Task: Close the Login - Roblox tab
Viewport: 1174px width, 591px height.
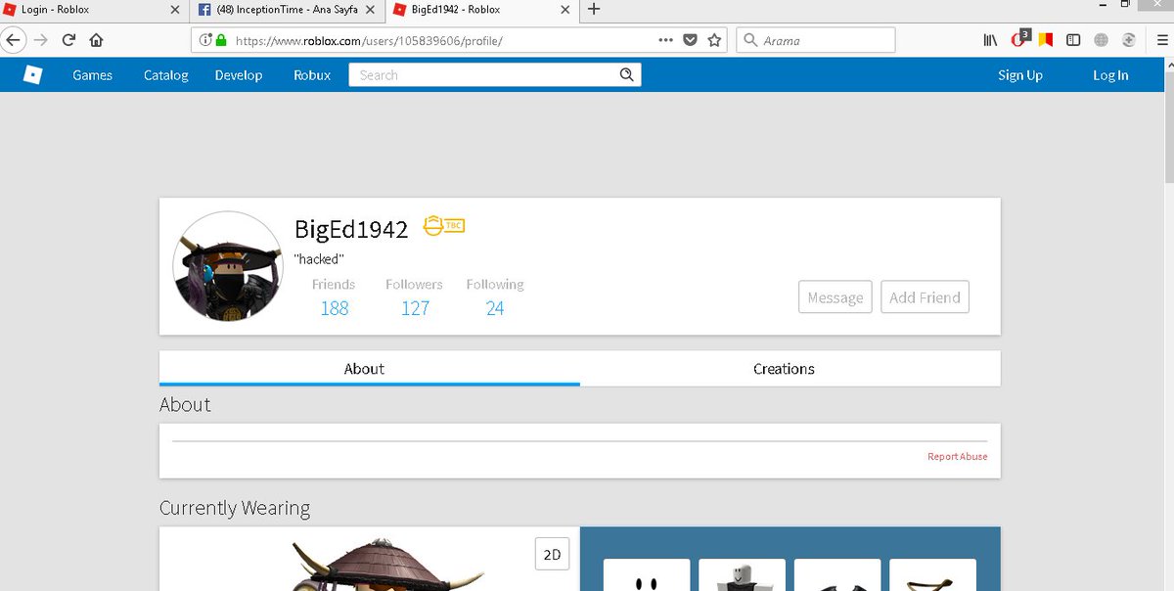Action: (175, 10)
